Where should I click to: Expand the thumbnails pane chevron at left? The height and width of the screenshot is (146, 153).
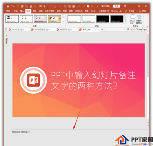coord(6,35)
